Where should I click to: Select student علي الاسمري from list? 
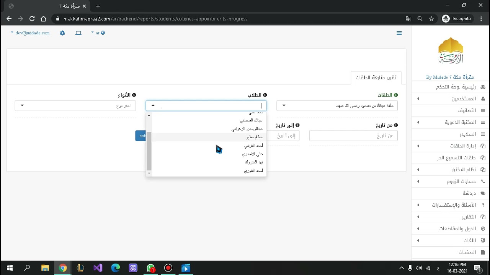(209, 154)
